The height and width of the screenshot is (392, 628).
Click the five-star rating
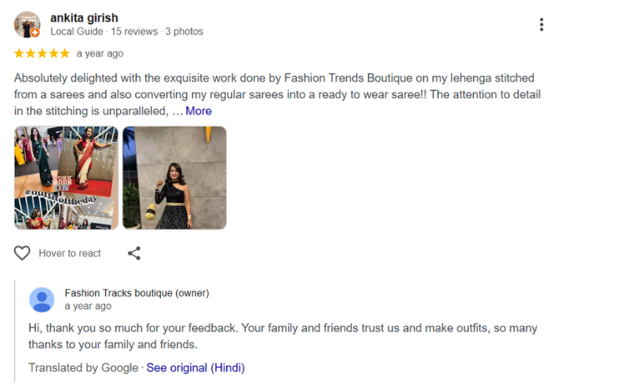coord(42,53)
